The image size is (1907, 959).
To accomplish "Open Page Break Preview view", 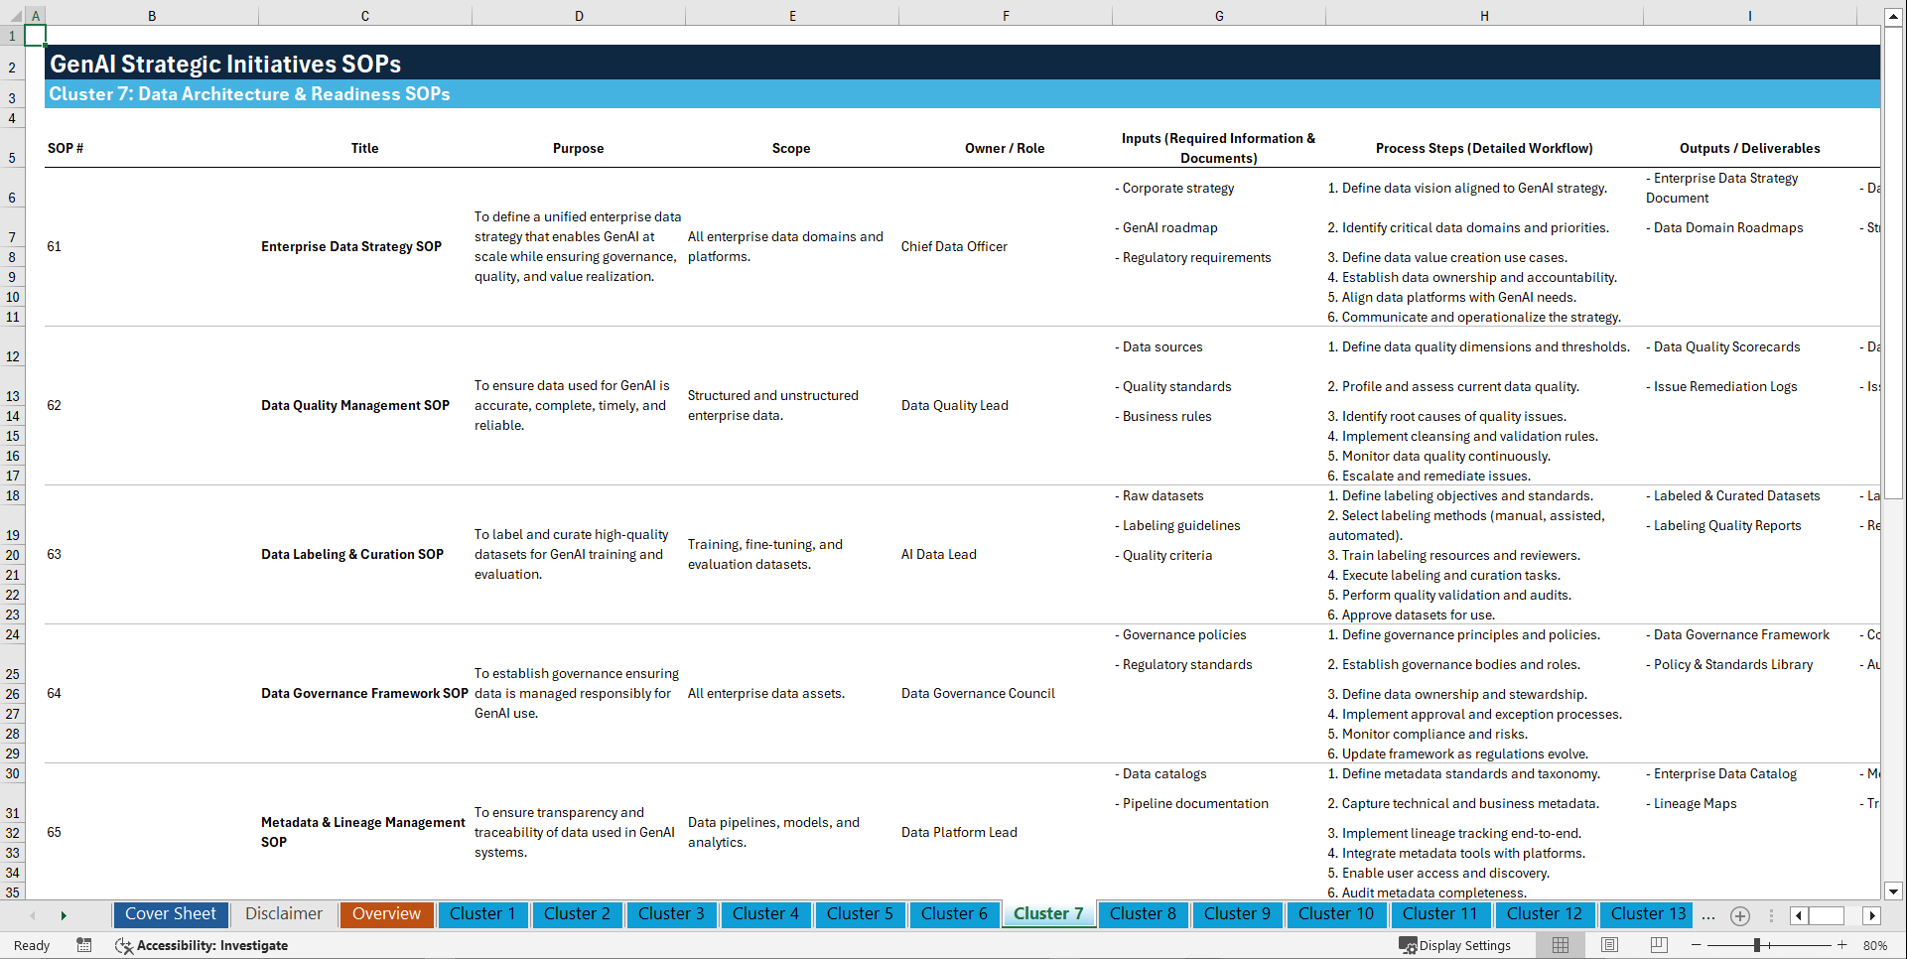I will coord(1658,945).
